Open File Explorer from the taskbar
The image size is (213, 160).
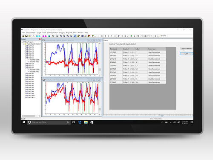coord(86,122)
